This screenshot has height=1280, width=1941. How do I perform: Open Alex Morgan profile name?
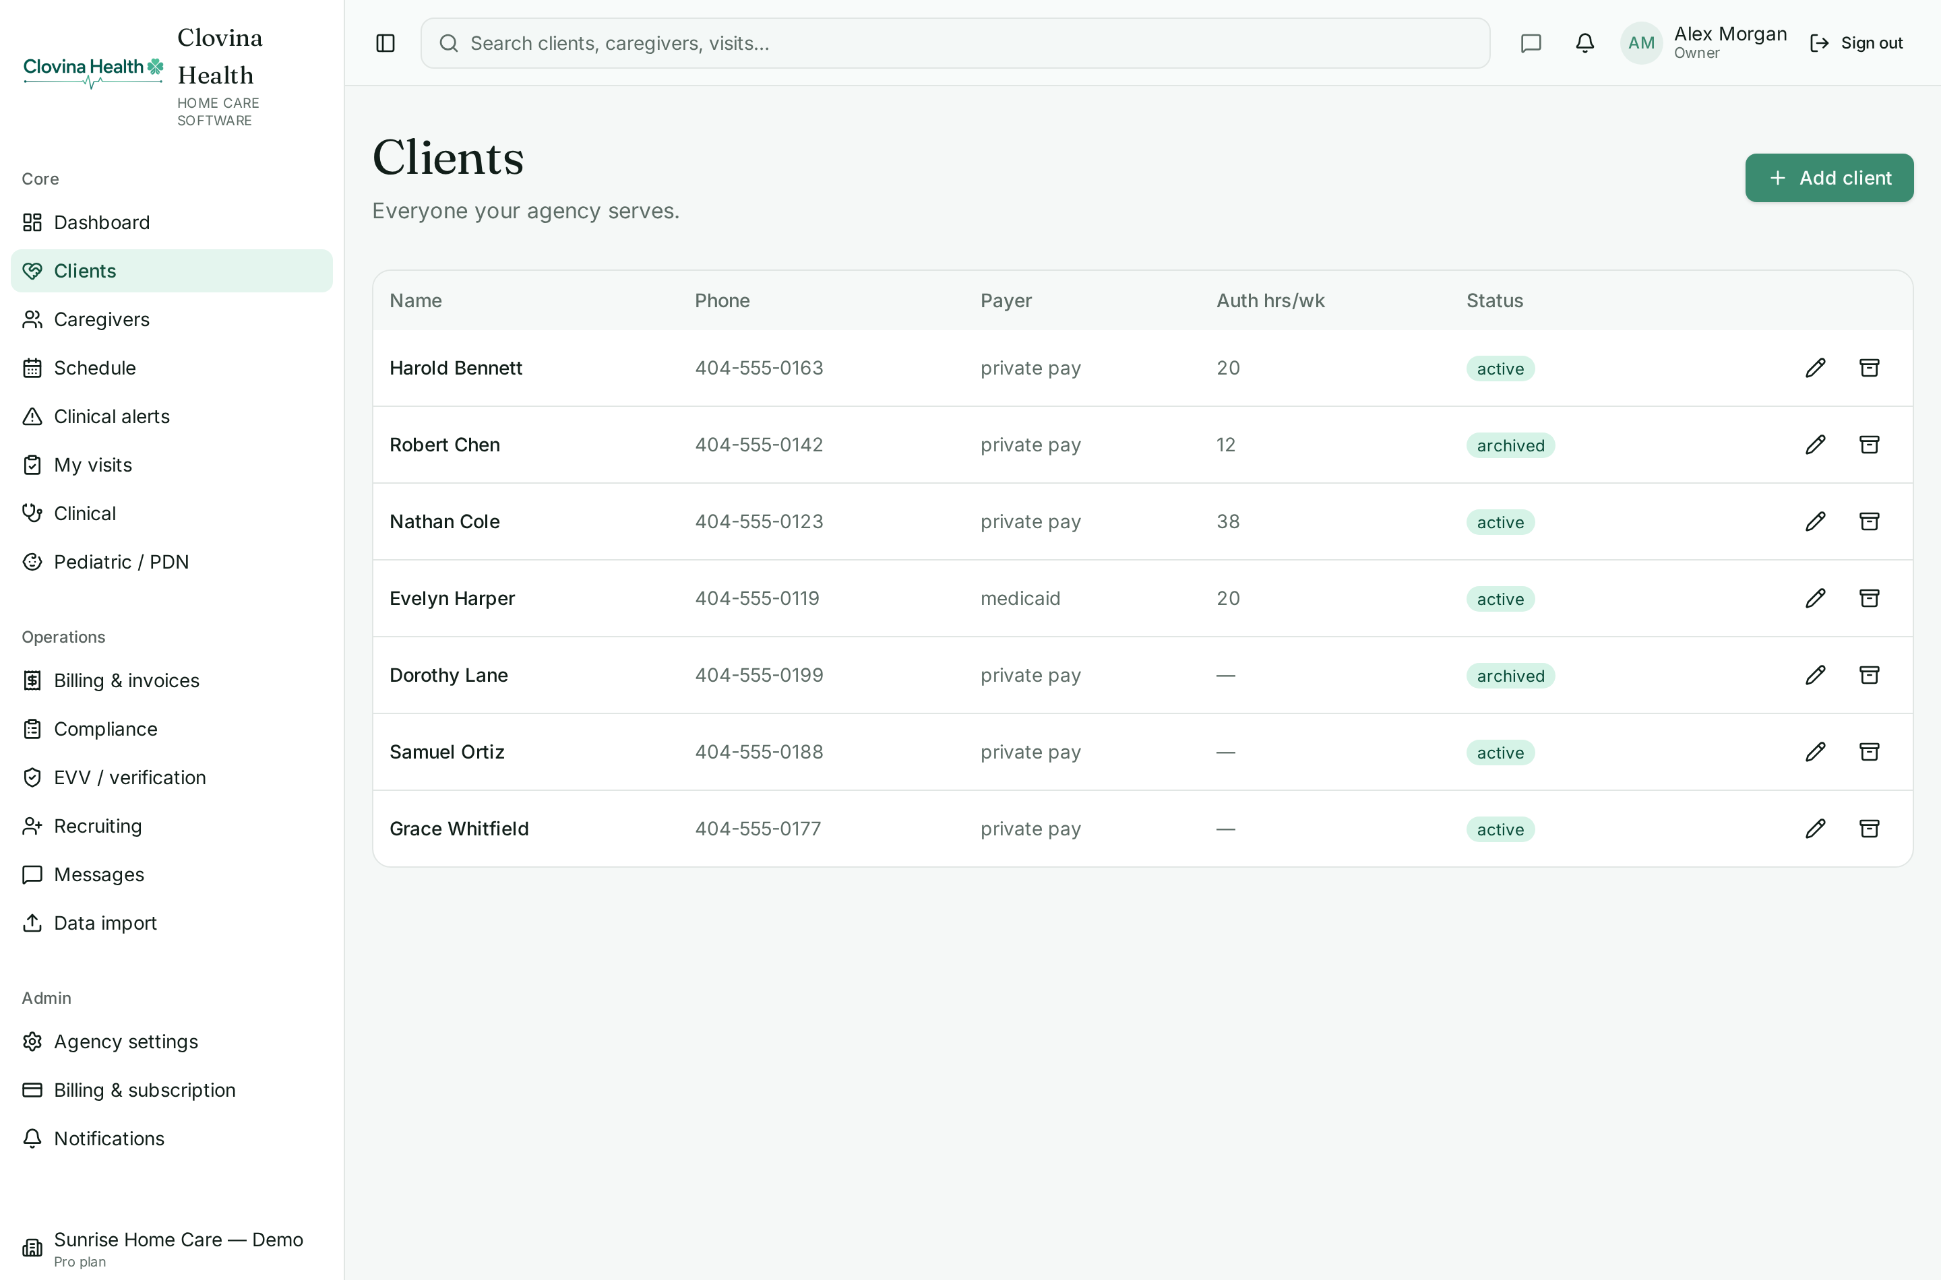pyautogui.click(x=1730, y=34)
